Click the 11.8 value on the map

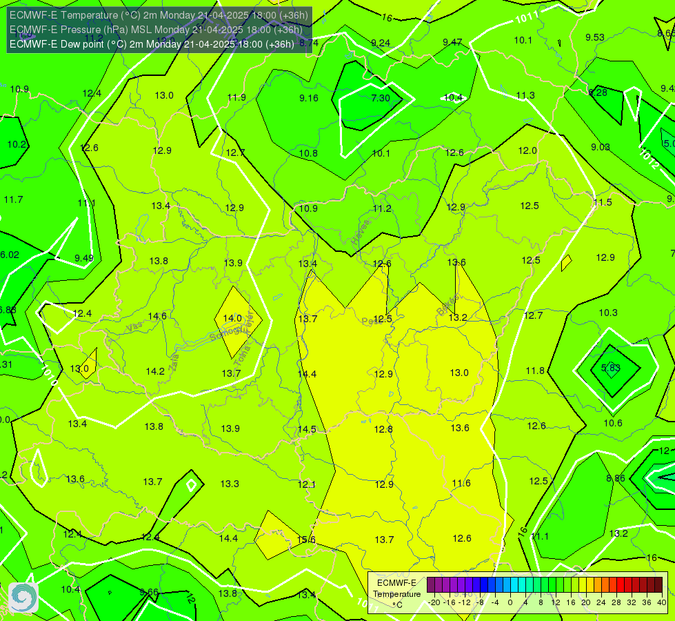pyautogui.click(x=535, y=371)
